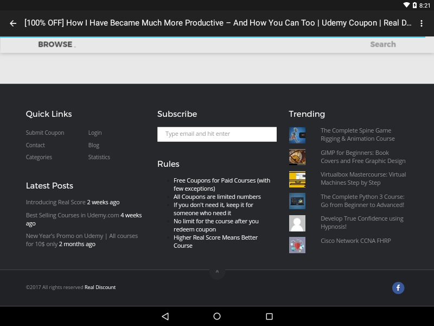434x326 pixels.
Task: Tap the Search field in the header
Action: pyautogui.click(x=383, y=45)
